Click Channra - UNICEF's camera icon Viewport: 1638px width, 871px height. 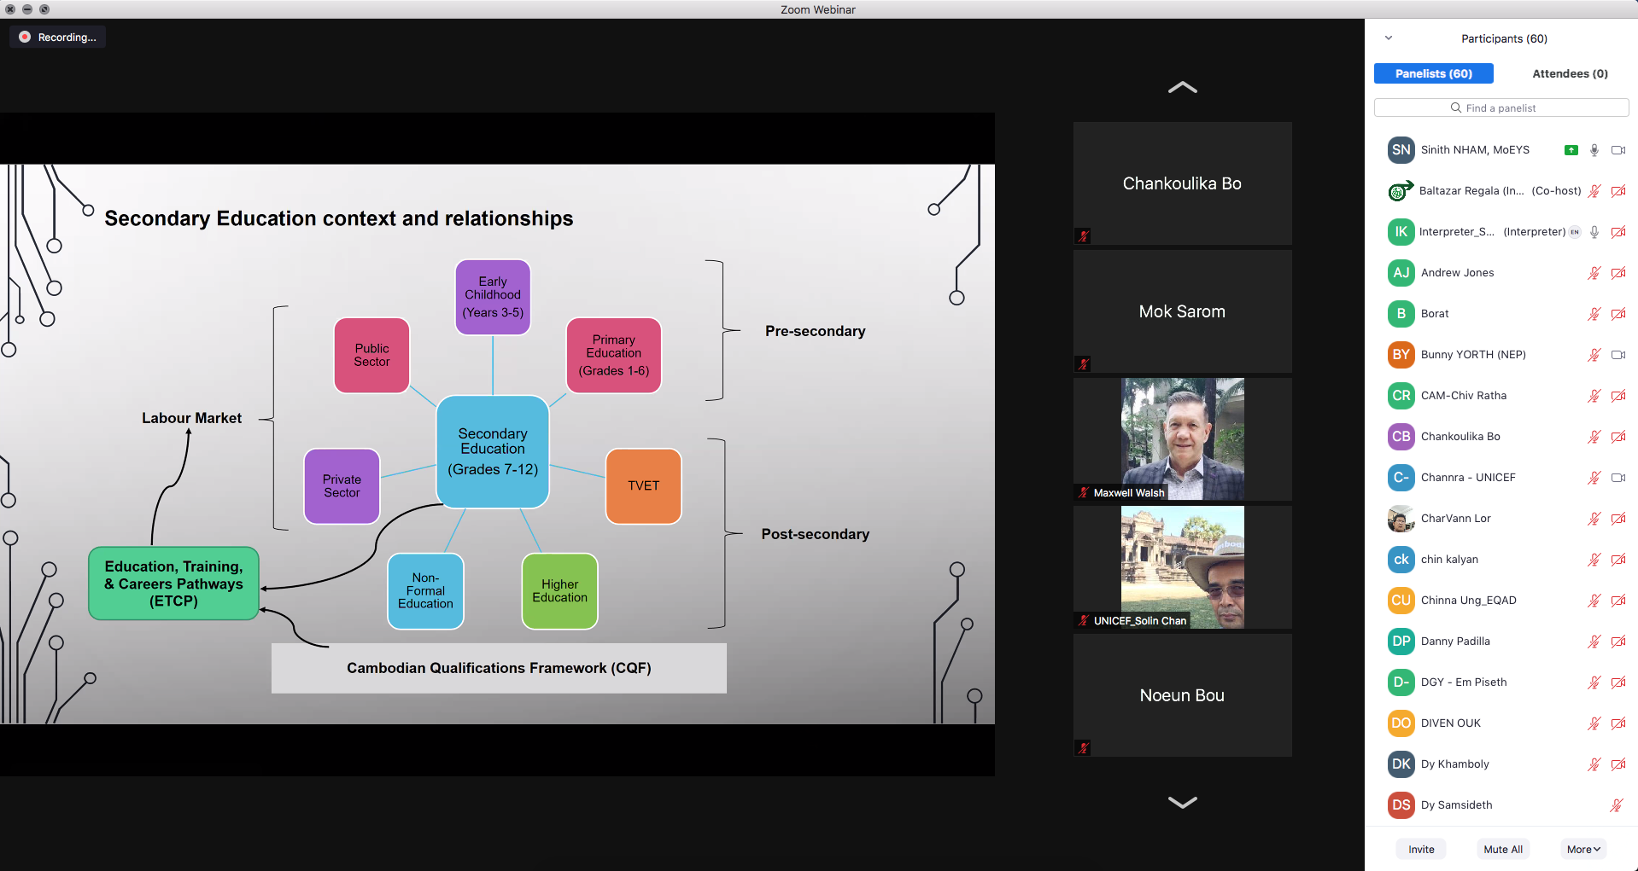pos(1618,478)
